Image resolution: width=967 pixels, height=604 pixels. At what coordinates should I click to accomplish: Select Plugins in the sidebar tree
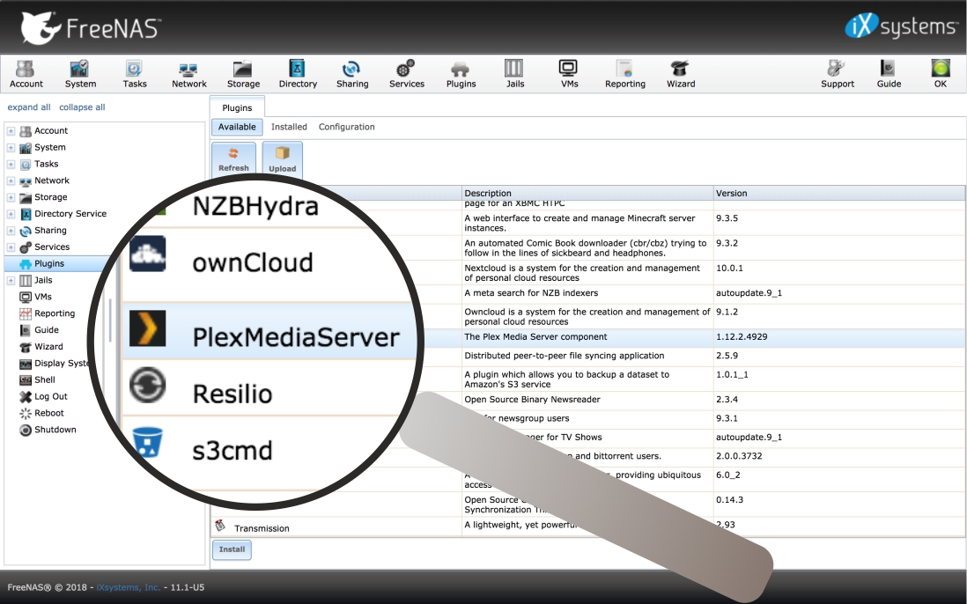[x=49, y=264]
